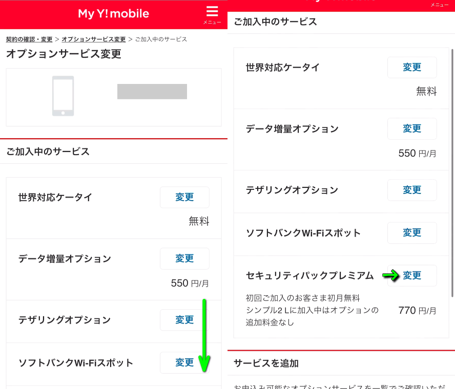The height and width of the screenshot is (389, 455).
Task: Click テザリングオプション name in left screen
Action: coord(65,320)
